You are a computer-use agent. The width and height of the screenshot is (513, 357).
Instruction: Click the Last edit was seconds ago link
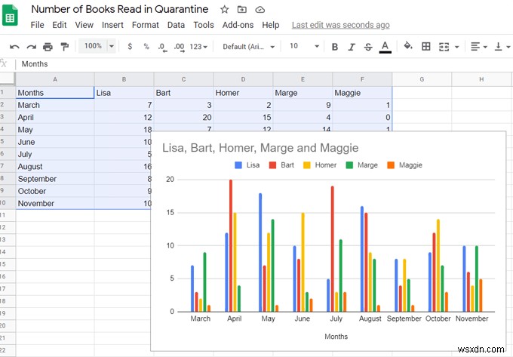pyautogui.click(x=340, y=25)
